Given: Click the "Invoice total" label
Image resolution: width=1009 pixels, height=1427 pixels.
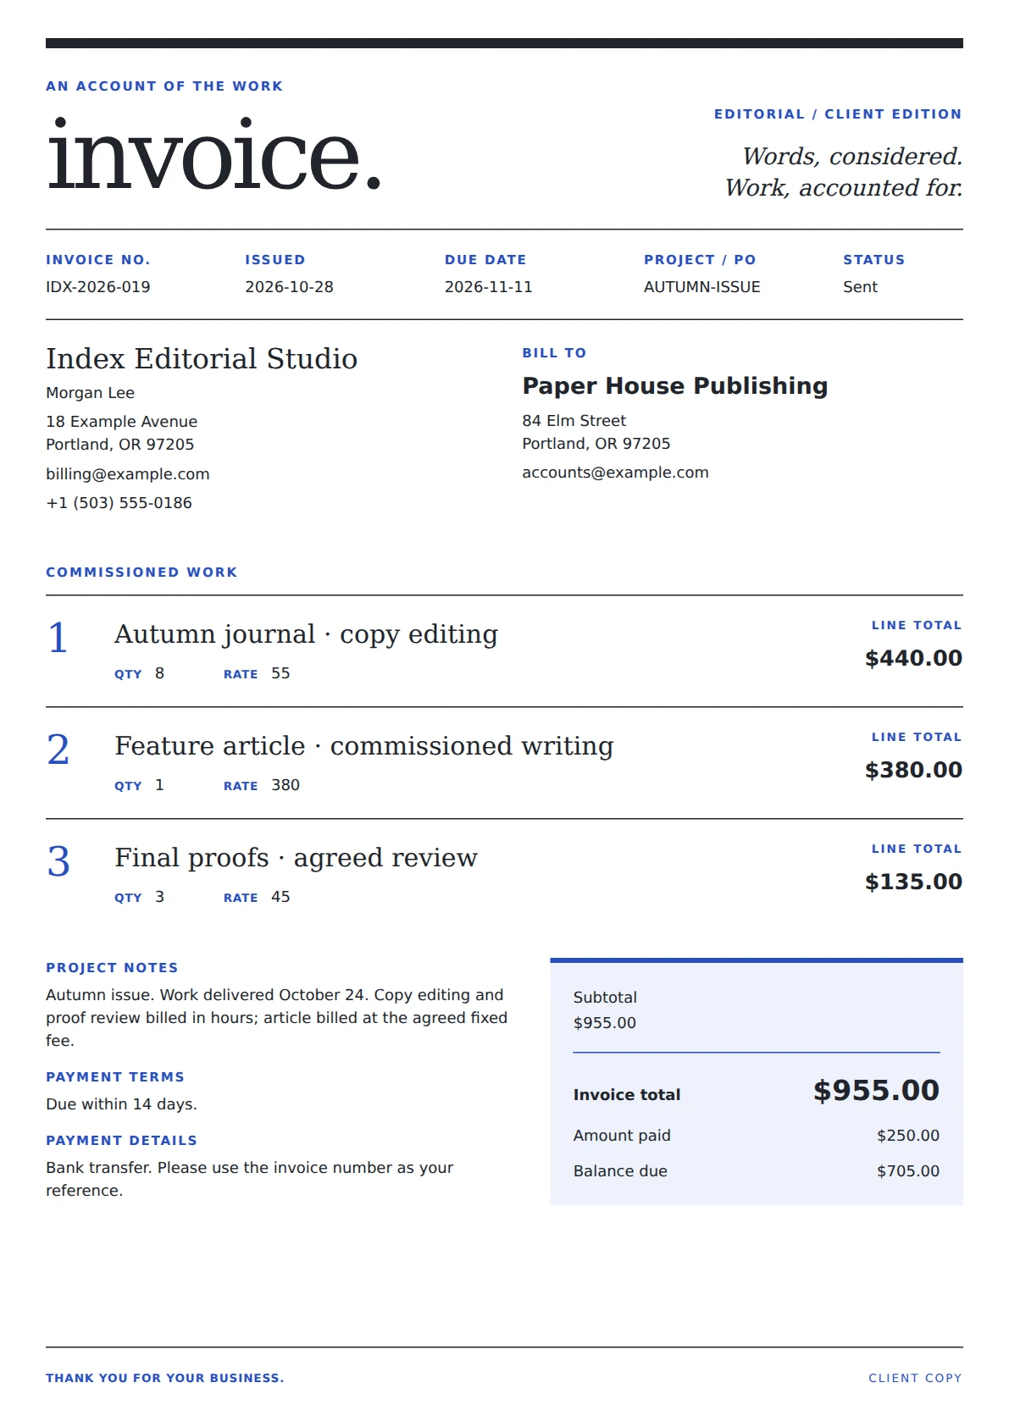Looking at the screenshot, I should click(627, 1095).
